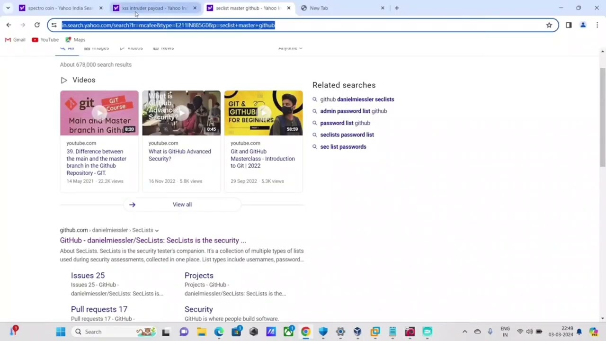Search related 'sec list passwords'
The width and height of the screenshot is (606, 341).
point(343,147)
